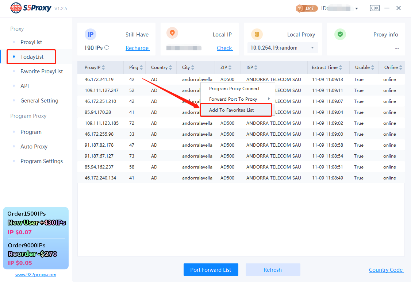
Task: Open Auto Proxy in the sidebar
Action: pos(34,147)
